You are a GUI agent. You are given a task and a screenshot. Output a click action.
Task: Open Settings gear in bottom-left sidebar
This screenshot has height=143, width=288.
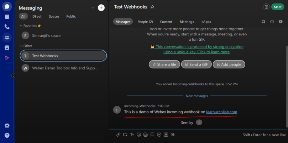coord(7,126)
